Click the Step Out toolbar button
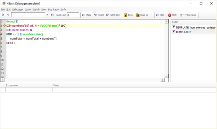The height and width of the screenshot is (129, 217). [113, 15]
